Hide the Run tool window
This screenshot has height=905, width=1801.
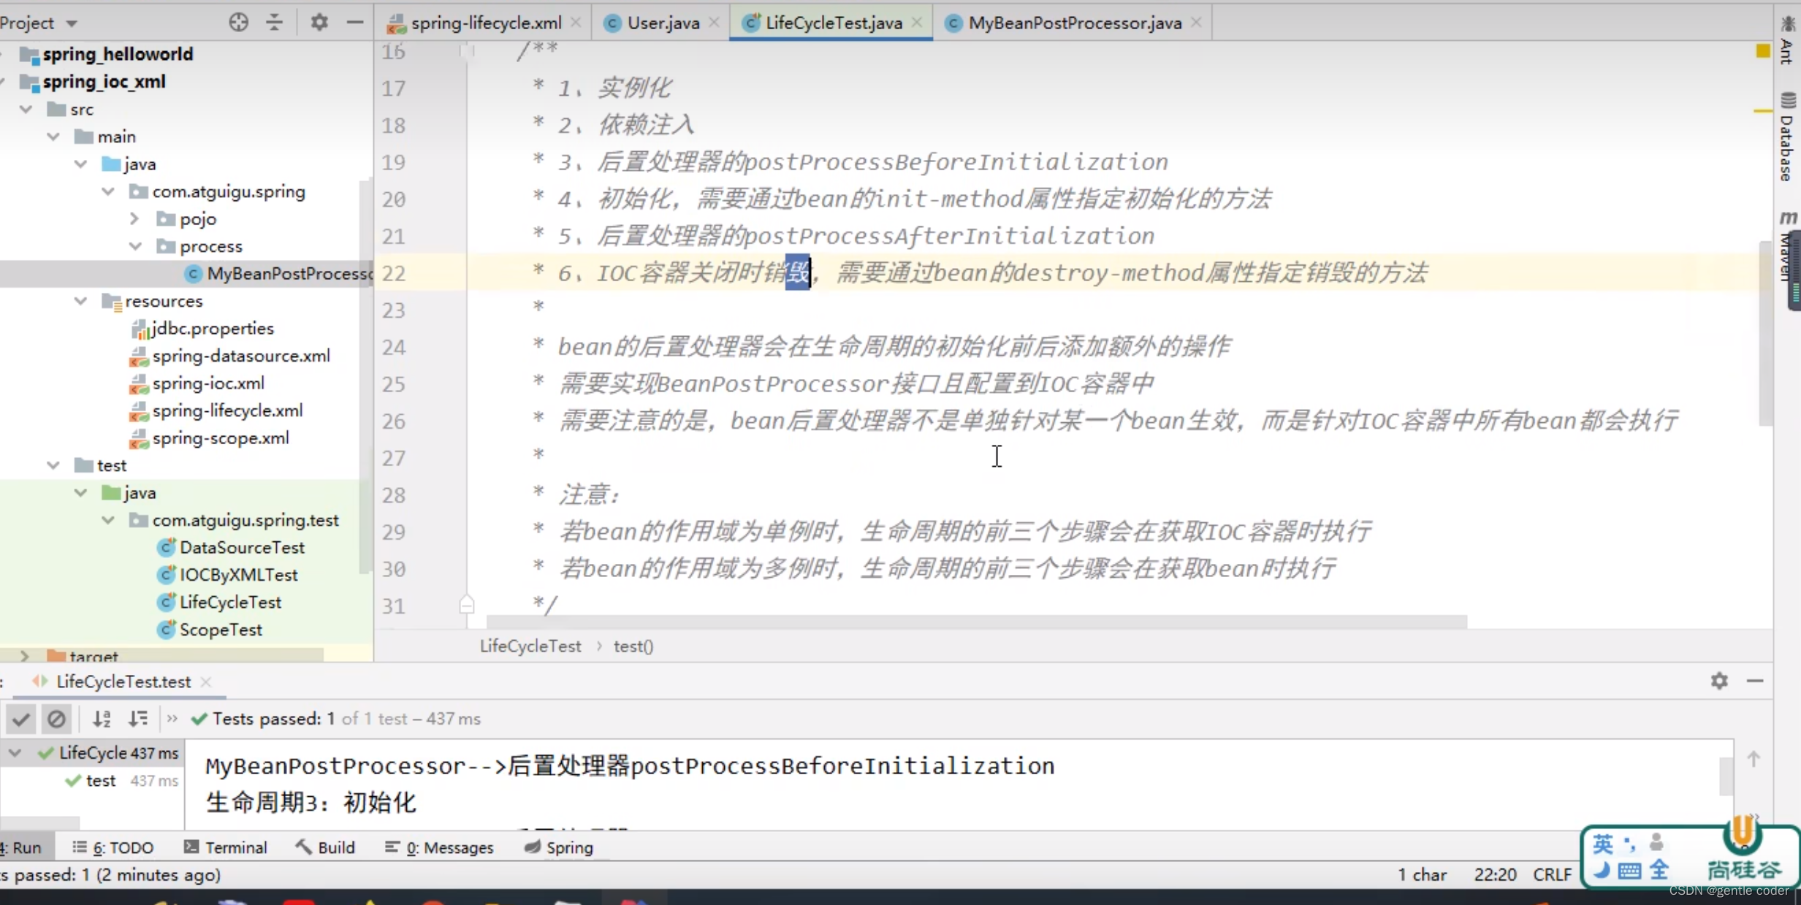click(1755, 681)
